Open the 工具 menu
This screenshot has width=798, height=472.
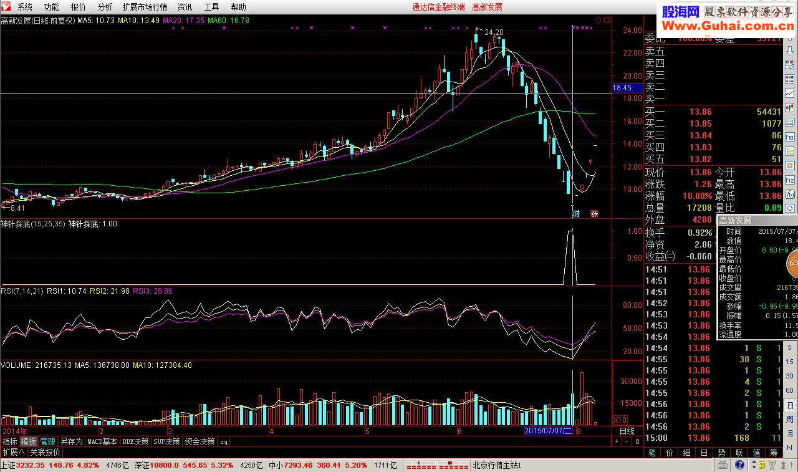(x=212, y=7)
